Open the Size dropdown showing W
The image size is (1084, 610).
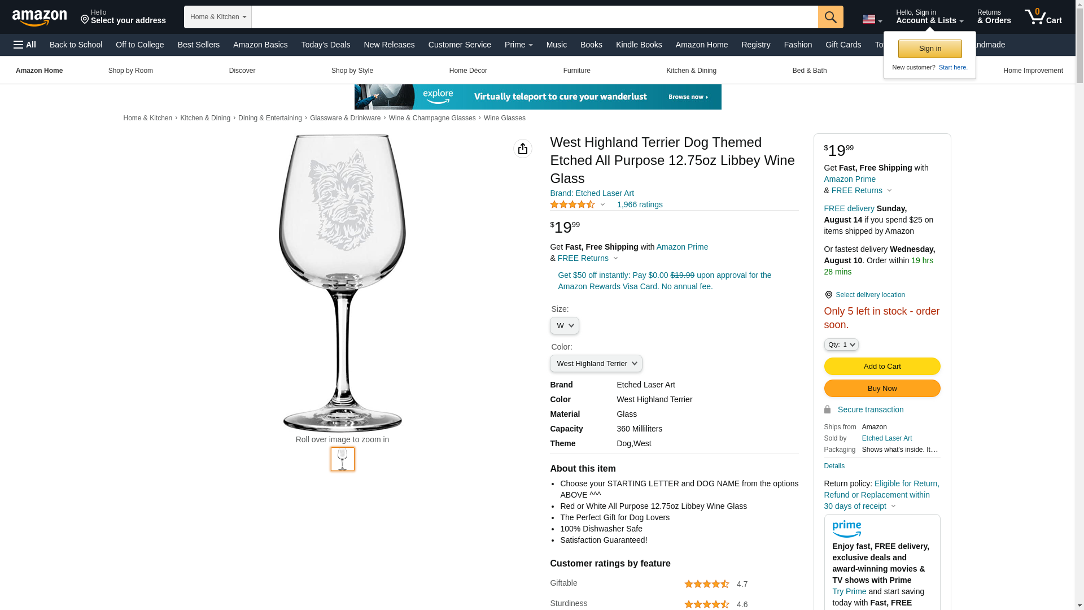(565, 326)
